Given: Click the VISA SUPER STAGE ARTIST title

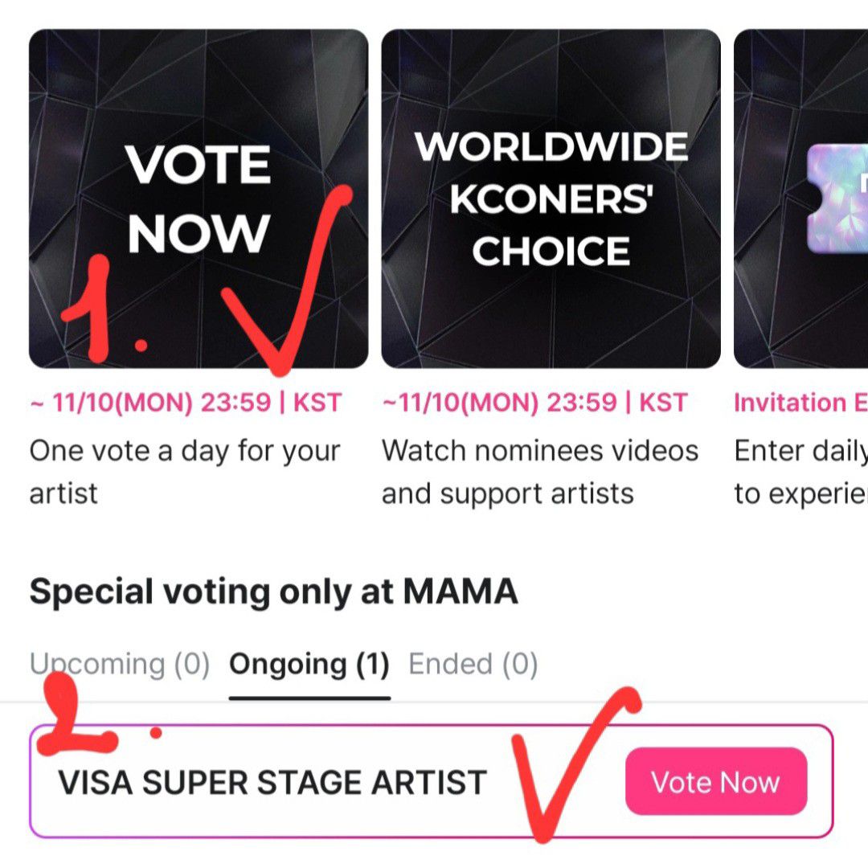Looking at the screenshot, I should tap(272, 782).
